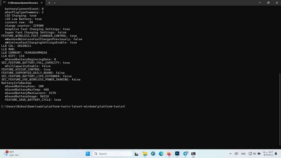Switch to Firefox on the taskbar
The height and width of the screenshot is (158, 281).
(x=169, y=154)
